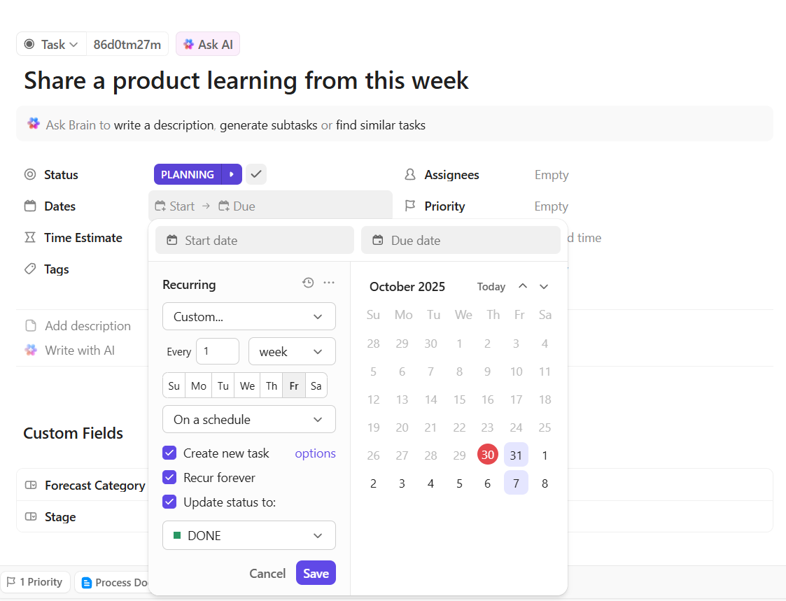Disable the Recur forever checkbox

tap(169, 477)
